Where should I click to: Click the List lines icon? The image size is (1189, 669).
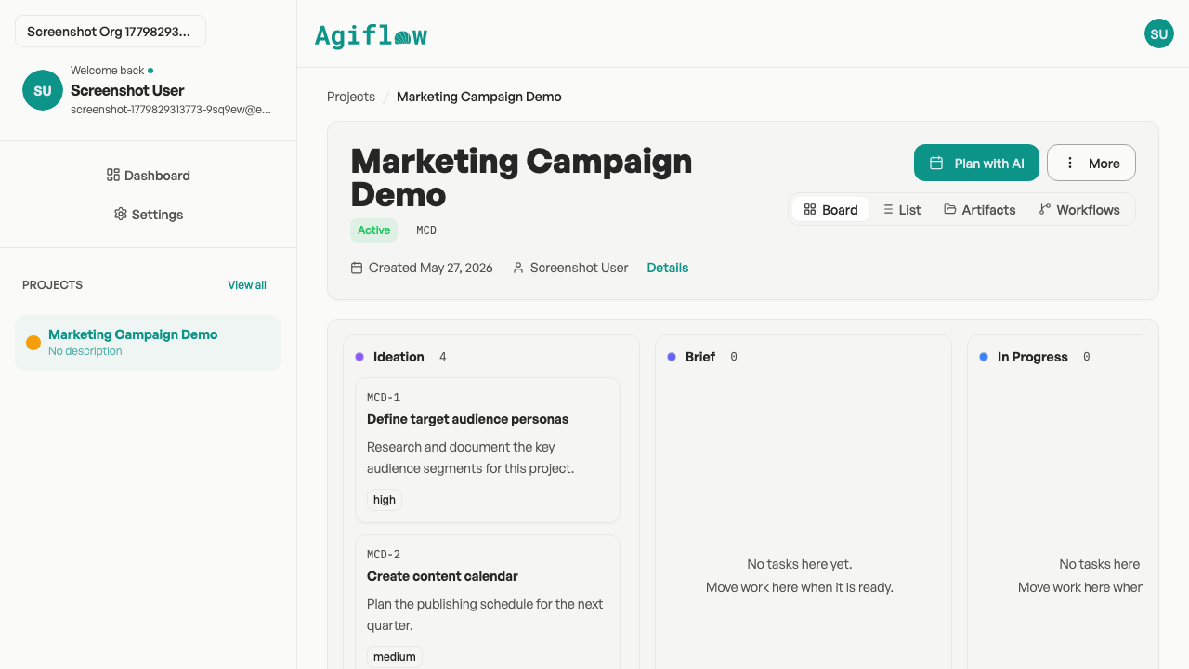(x=887, y=209)
